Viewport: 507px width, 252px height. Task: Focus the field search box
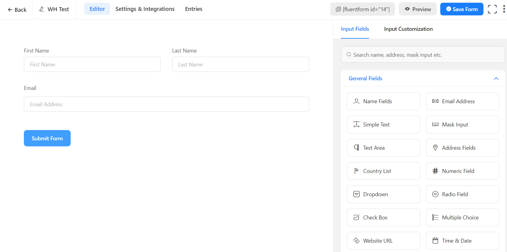tap(423, 55)
